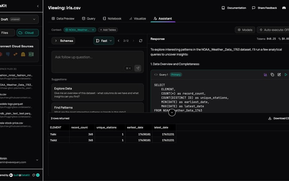Toggle Auto-execute OFF button

click(273, 30)
